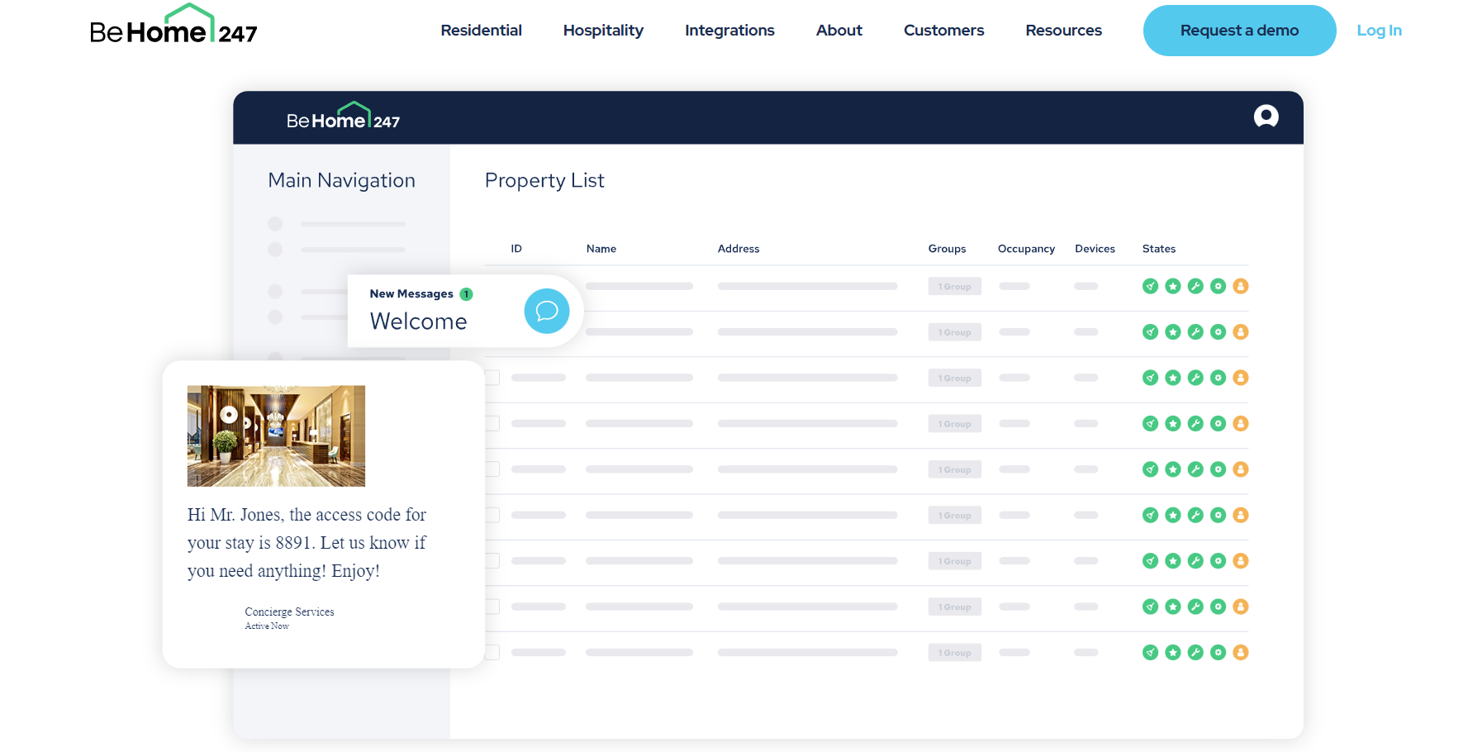
Task: Click the Name column header
Action: (x=601, y=249)
